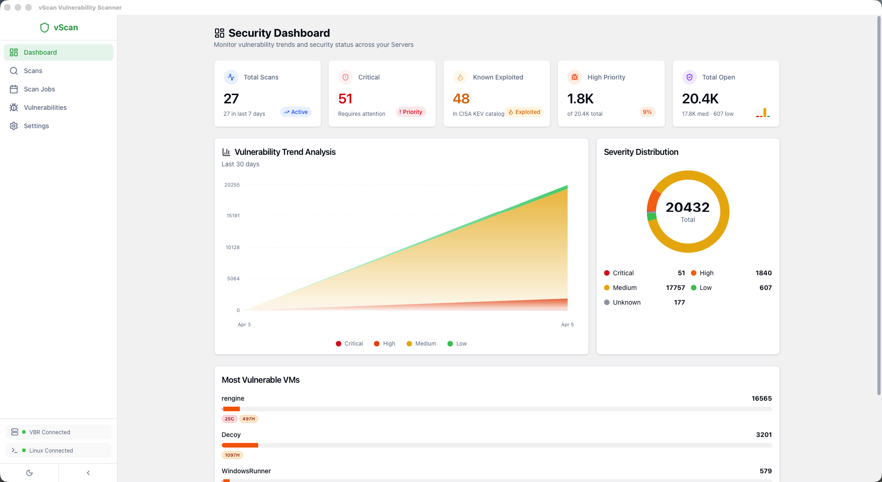The image size is (882, 482).
Task: Toggle Low series in trend chart legend
Action: (457, 344)
